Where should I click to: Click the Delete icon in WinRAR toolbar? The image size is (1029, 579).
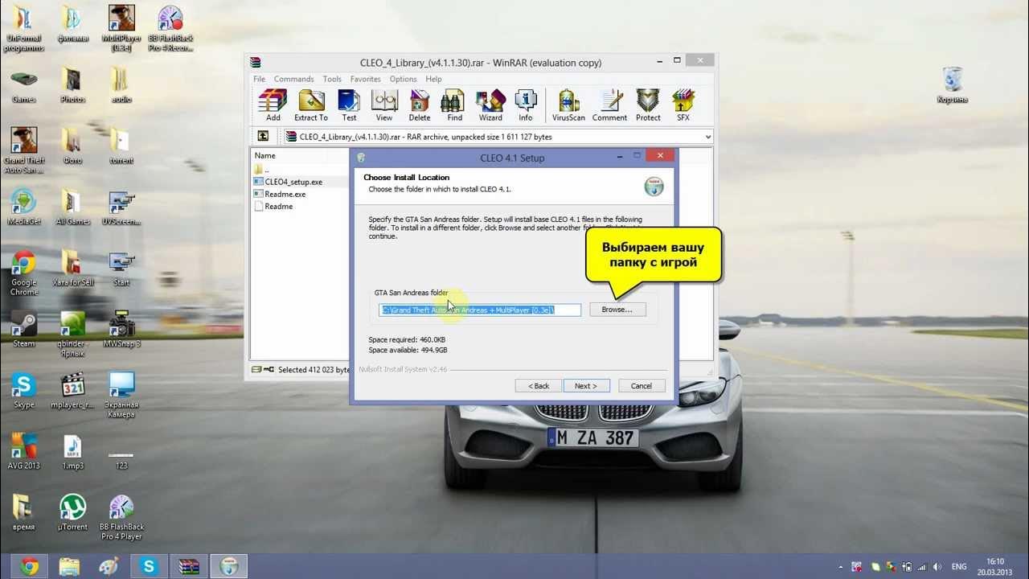420,105
